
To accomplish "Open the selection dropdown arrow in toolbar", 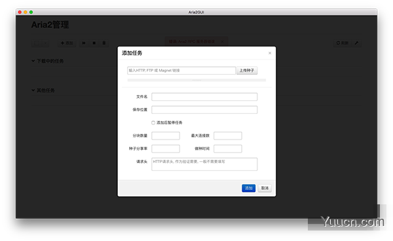I will (x=45, y=43).
